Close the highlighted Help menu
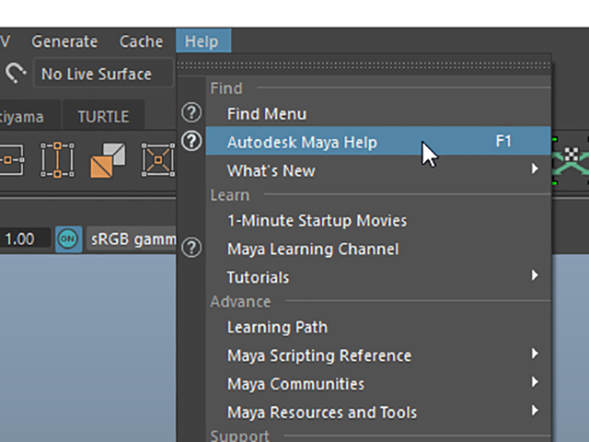 (x=203, y=41)
